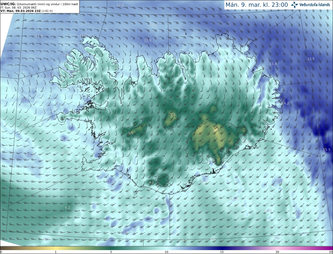This screenshot has height=254, width=333.
Task: Click the '4.2' value near the south coast
Action: (x=151, y=183)
